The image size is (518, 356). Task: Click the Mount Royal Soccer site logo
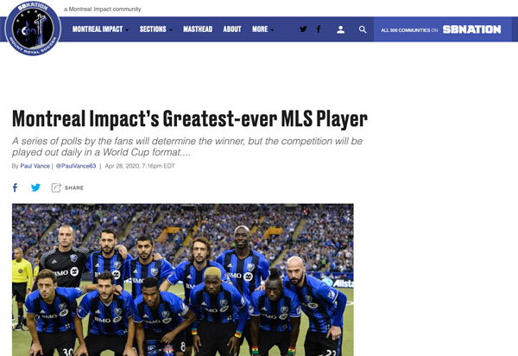[33, 29]
